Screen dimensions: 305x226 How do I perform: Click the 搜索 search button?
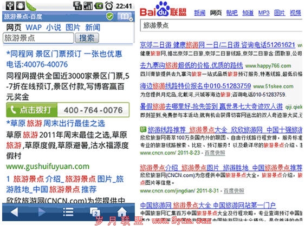click(87, 38)
